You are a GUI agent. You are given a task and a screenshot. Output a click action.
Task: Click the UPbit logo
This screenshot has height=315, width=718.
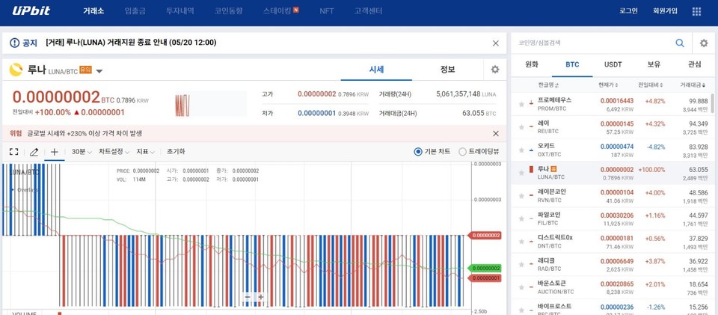pos(31,11)
